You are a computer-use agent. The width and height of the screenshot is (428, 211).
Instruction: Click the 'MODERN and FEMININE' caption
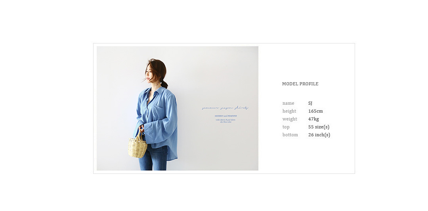[225, 116]
